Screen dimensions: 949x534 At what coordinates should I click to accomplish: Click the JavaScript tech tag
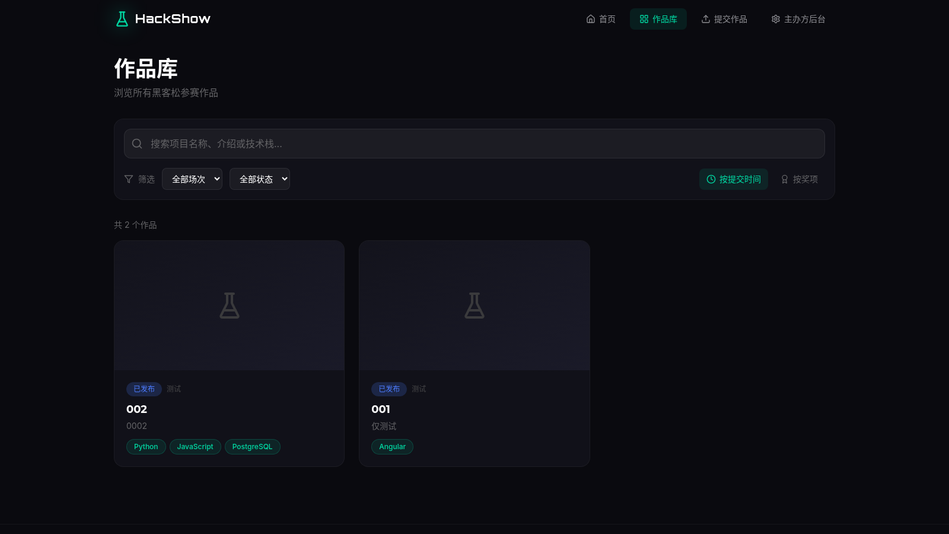pyautogui.click(x=195, y=447)
